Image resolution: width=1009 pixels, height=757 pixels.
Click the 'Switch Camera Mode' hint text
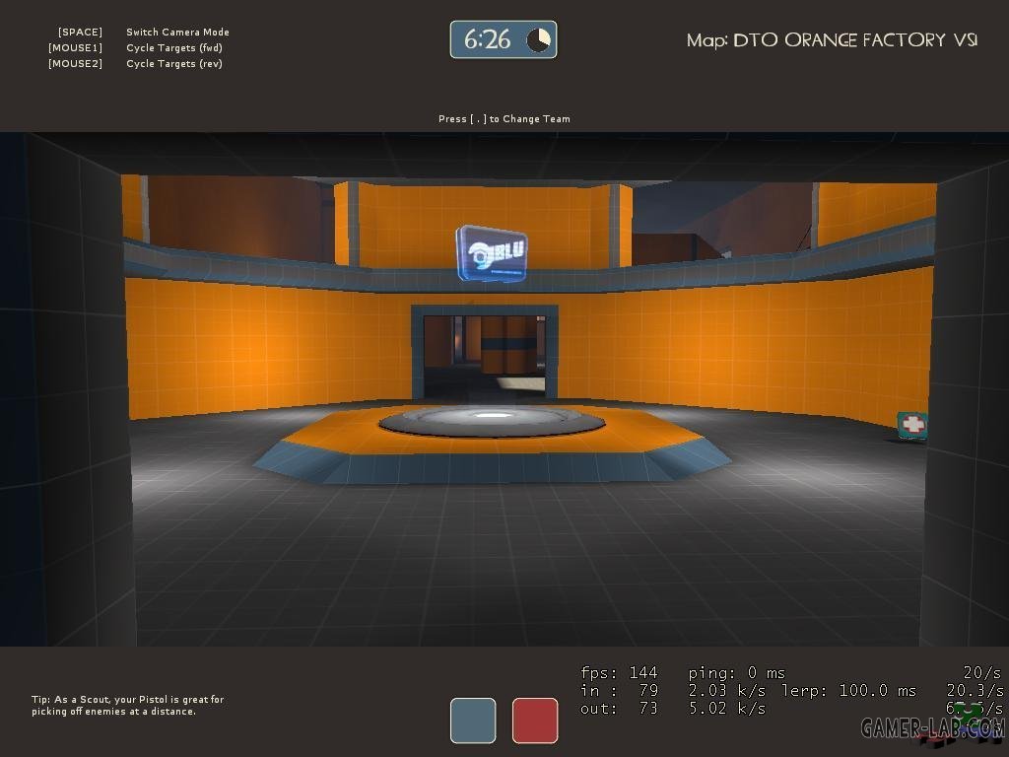[177, 33]
